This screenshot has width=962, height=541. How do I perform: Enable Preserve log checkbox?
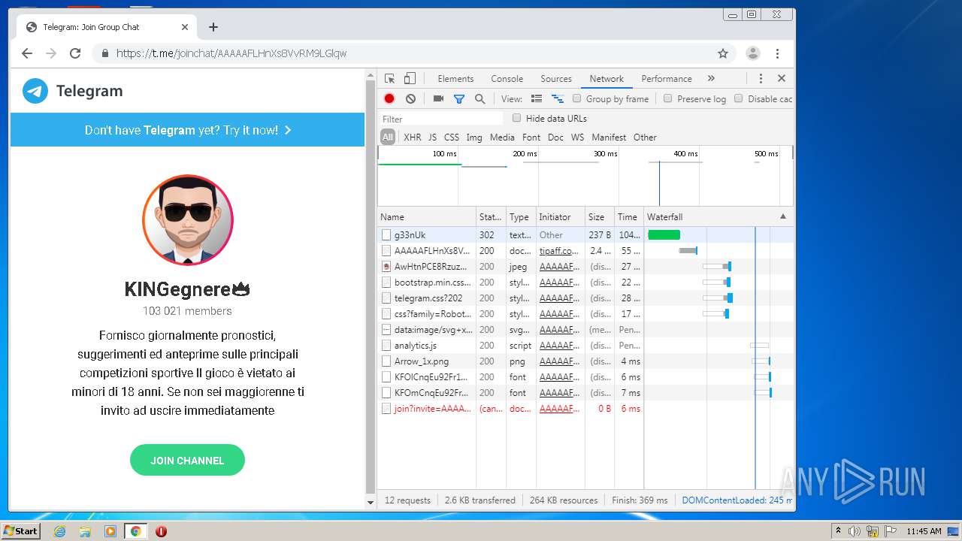(x=667, y=98)
